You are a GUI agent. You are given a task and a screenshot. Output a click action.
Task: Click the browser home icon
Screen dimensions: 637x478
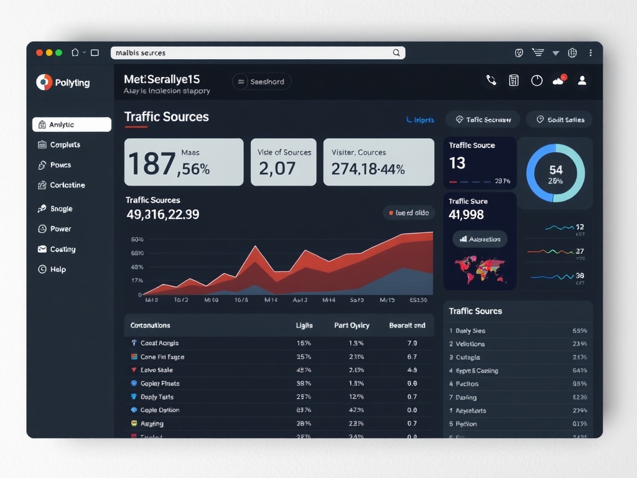point(75,53)
